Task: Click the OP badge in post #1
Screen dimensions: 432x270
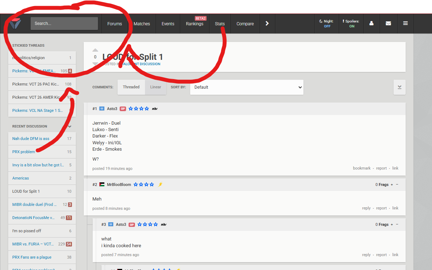Action: (x=123, y=109)
